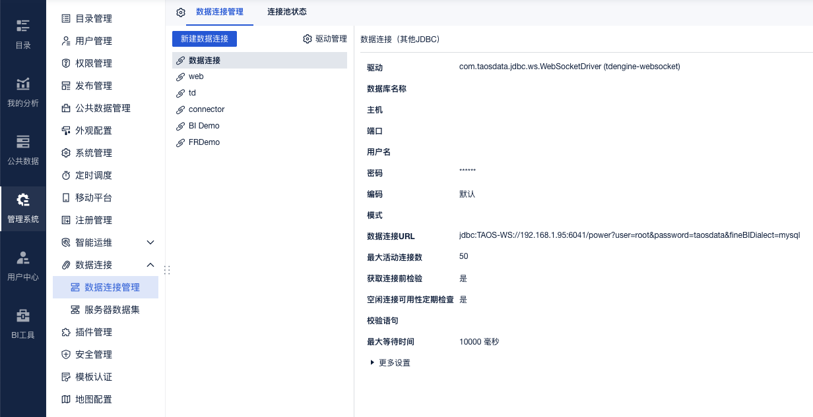Open 插件管理 from the admin menu

tap(93, 332)
